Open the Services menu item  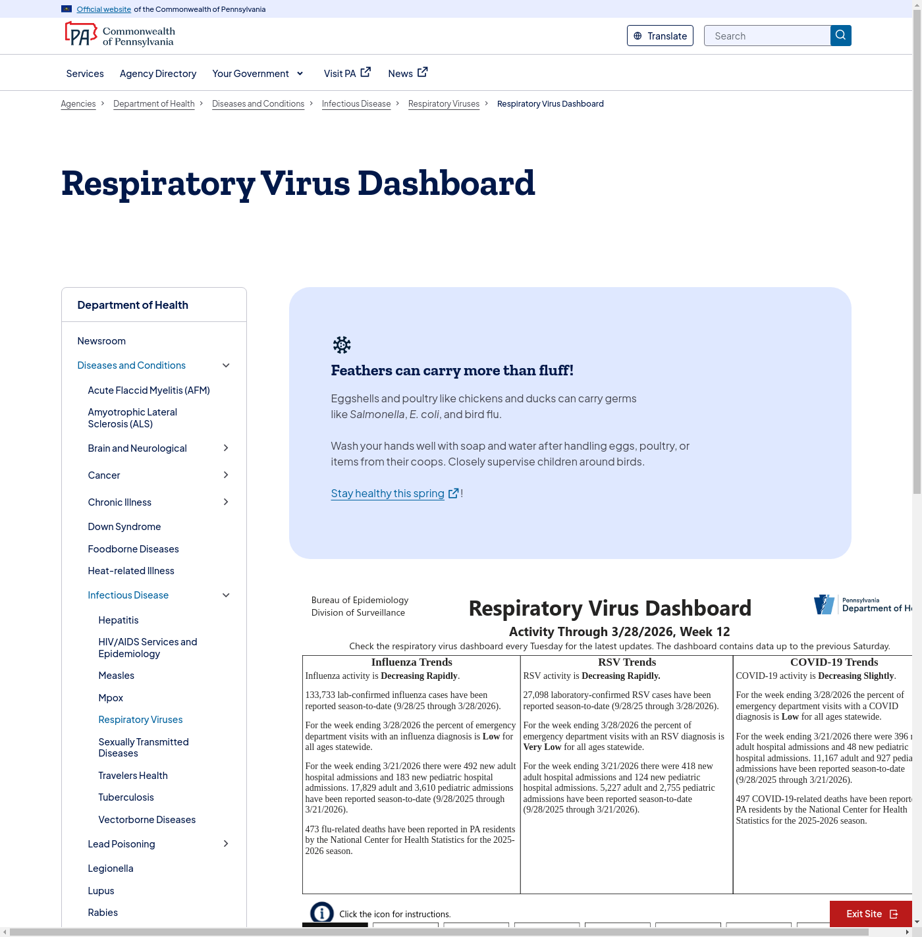85,73
